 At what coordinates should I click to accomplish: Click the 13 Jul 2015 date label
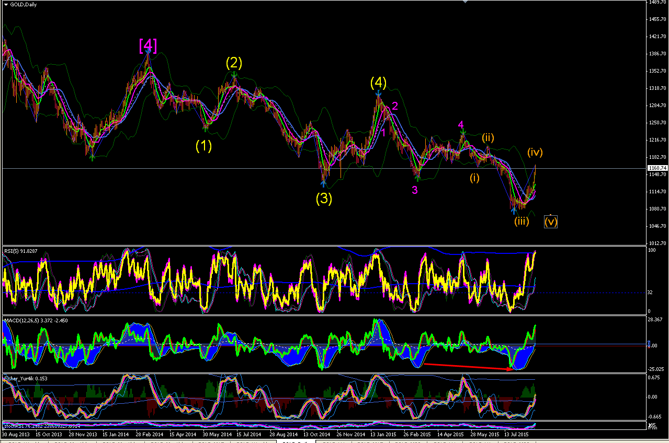pos(517,434)
